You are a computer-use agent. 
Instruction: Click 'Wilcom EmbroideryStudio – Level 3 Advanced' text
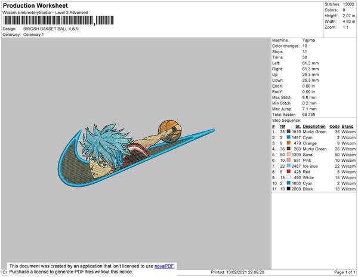[45, 13]
